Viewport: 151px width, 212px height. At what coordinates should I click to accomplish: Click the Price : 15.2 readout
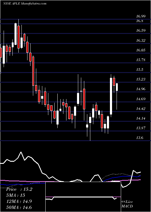tap(19, 189)
